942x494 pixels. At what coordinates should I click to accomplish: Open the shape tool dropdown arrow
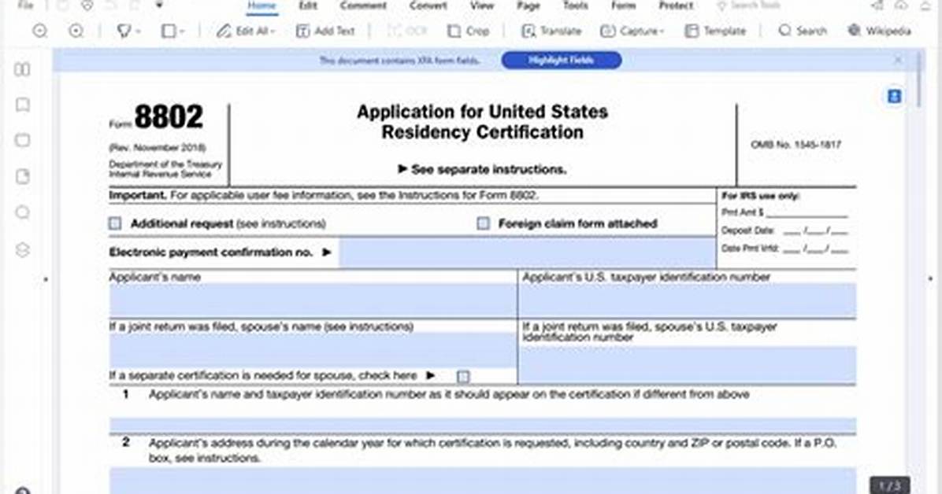[182, 31]
